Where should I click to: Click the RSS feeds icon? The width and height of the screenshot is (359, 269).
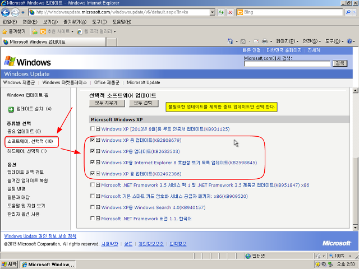(x=243, y=41)
